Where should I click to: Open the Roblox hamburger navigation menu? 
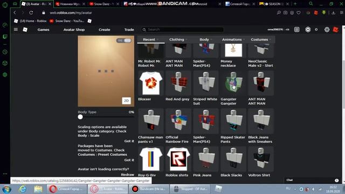[16, 30]
